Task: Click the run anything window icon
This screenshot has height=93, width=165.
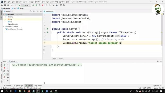Action: tap(61, 5)
